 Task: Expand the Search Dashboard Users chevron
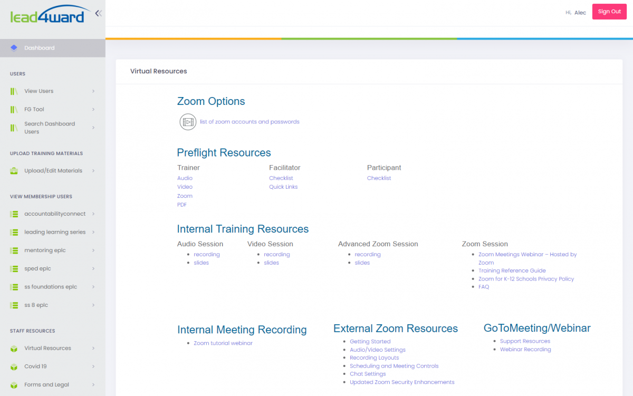pos(93,128)
